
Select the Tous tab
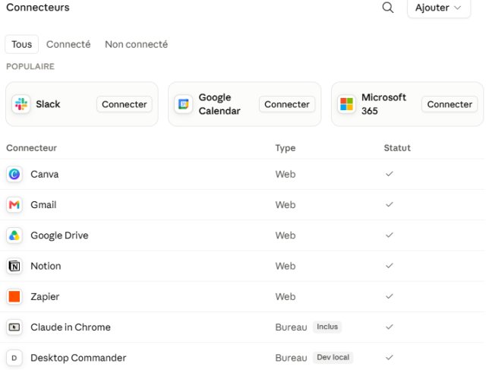pos(22,44)
